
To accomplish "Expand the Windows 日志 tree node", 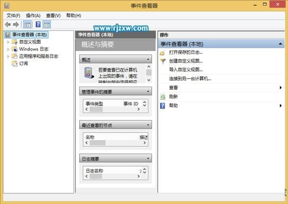I will [x=8, y=49].
